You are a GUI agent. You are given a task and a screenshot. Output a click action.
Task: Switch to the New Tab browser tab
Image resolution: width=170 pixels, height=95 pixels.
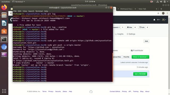tap(142, 9)
